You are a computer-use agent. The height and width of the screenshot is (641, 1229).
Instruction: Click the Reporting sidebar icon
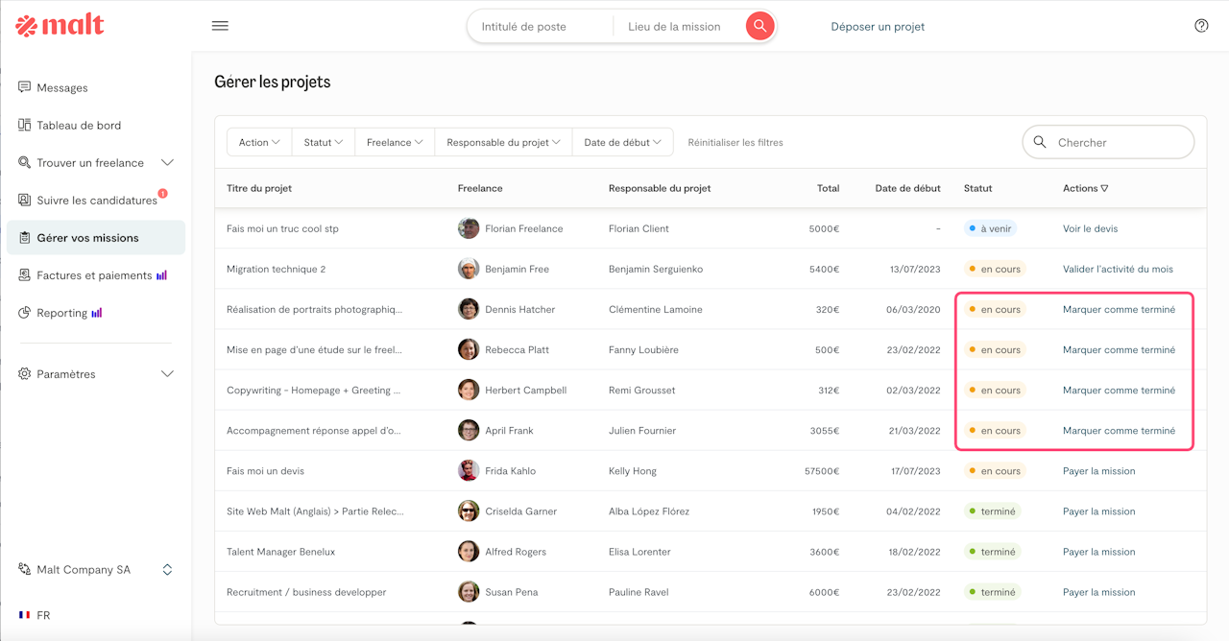click(25, 313)
